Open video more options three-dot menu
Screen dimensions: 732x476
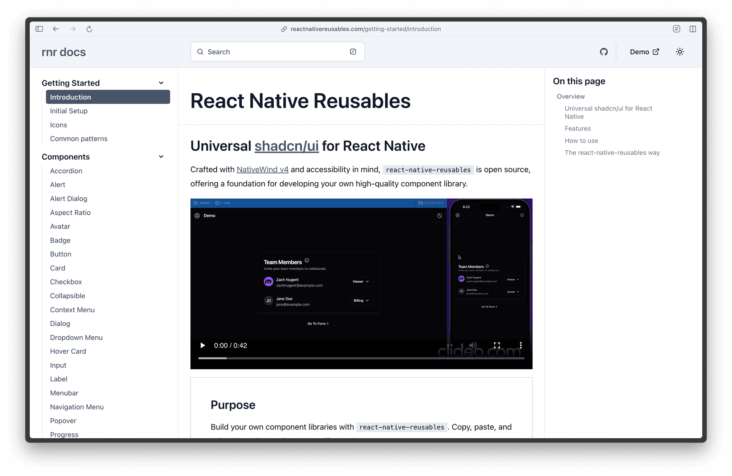point(521,346)
